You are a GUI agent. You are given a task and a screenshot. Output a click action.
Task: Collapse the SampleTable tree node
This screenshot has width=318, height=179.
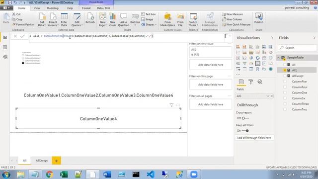pyautogui.click(x=279, y=58)
